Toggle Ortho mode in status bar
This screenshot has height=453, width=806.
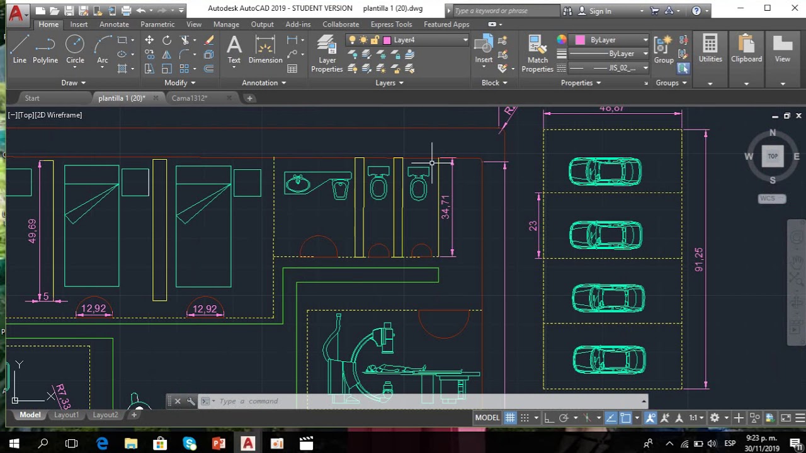[x=549, y=418]
